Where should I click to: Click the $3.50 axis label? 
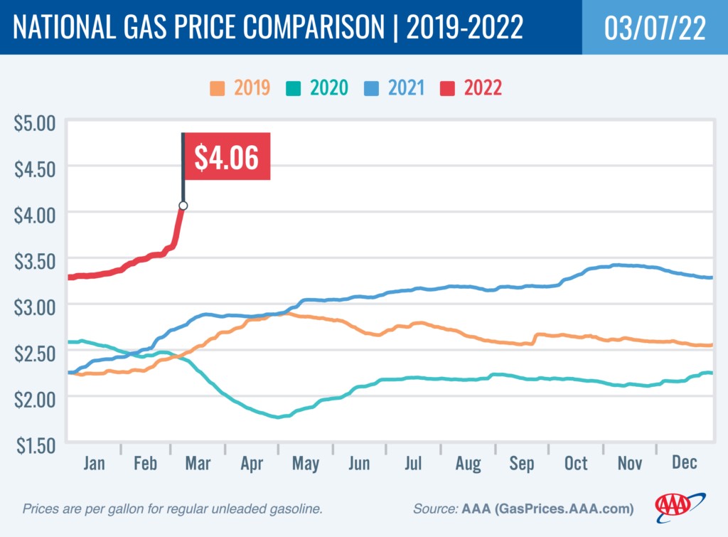[x=36, y=260]
